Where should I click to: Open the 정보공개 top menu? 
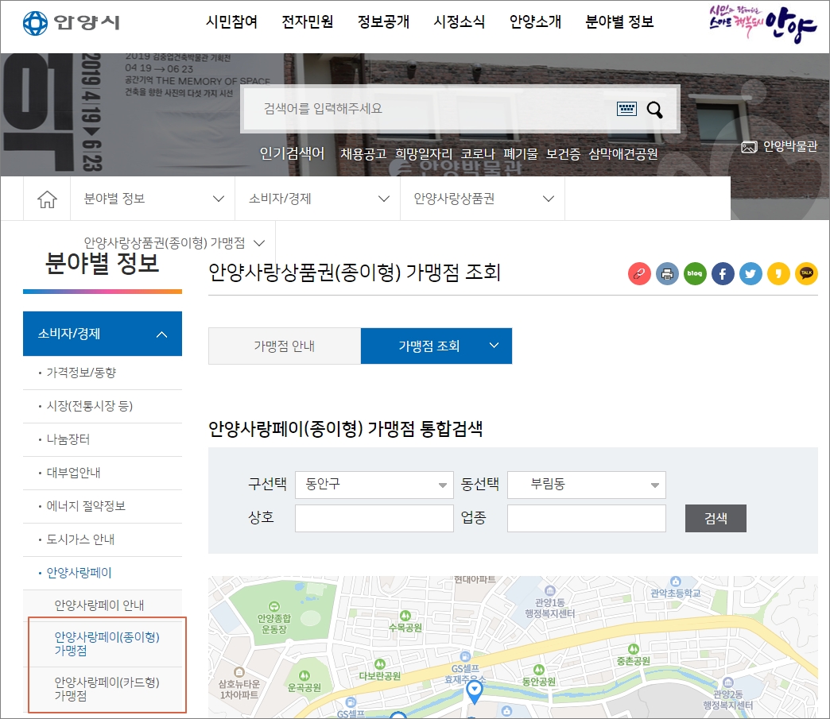(383, 21)
